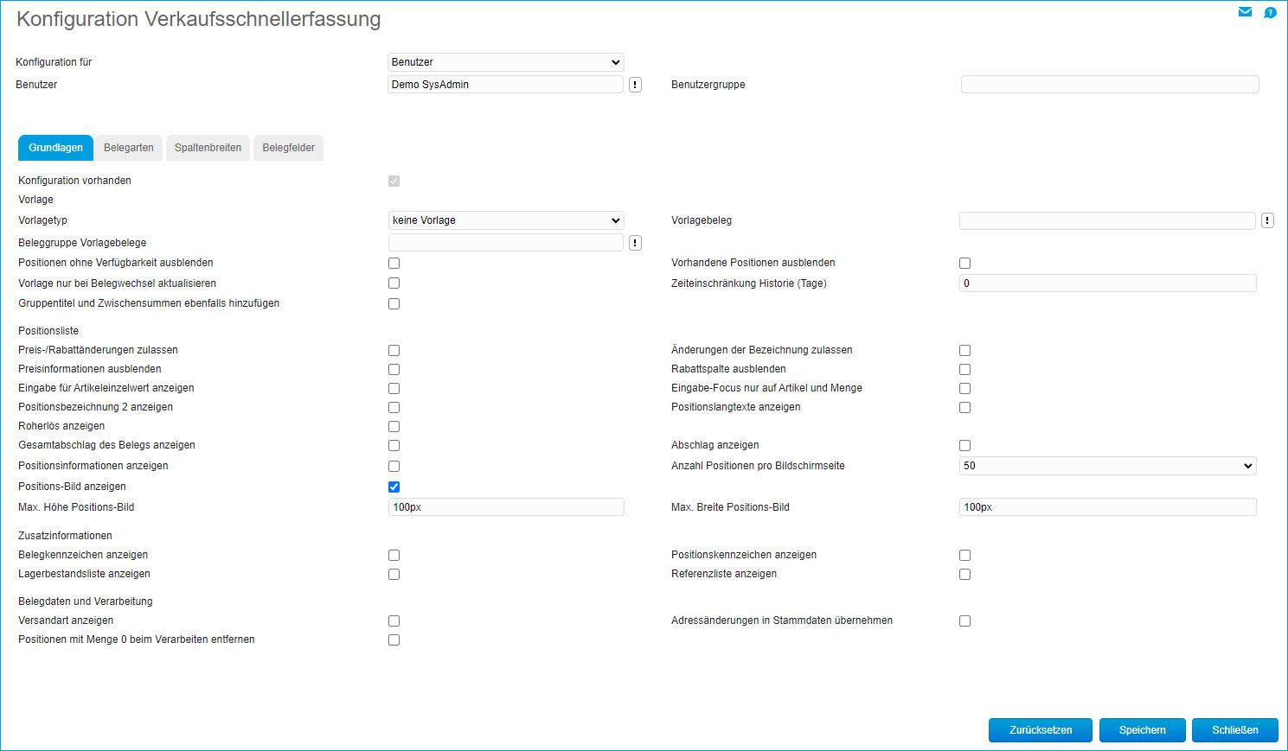This screenshot has width=1288, height=751.
Task: Open the Konfiguration für dropdown showing Benutzer
Action: [505, 61]
